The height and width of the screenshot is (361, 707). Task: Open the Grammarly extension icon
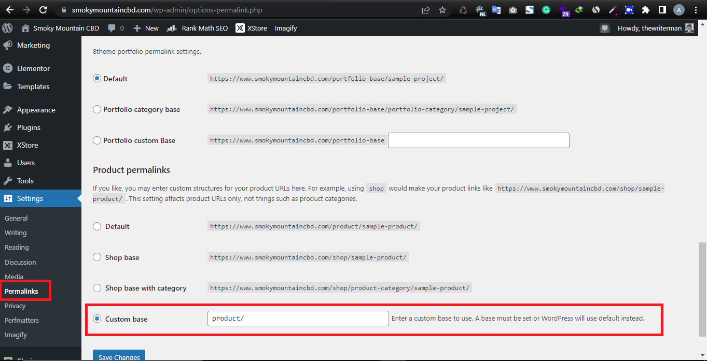546,10
